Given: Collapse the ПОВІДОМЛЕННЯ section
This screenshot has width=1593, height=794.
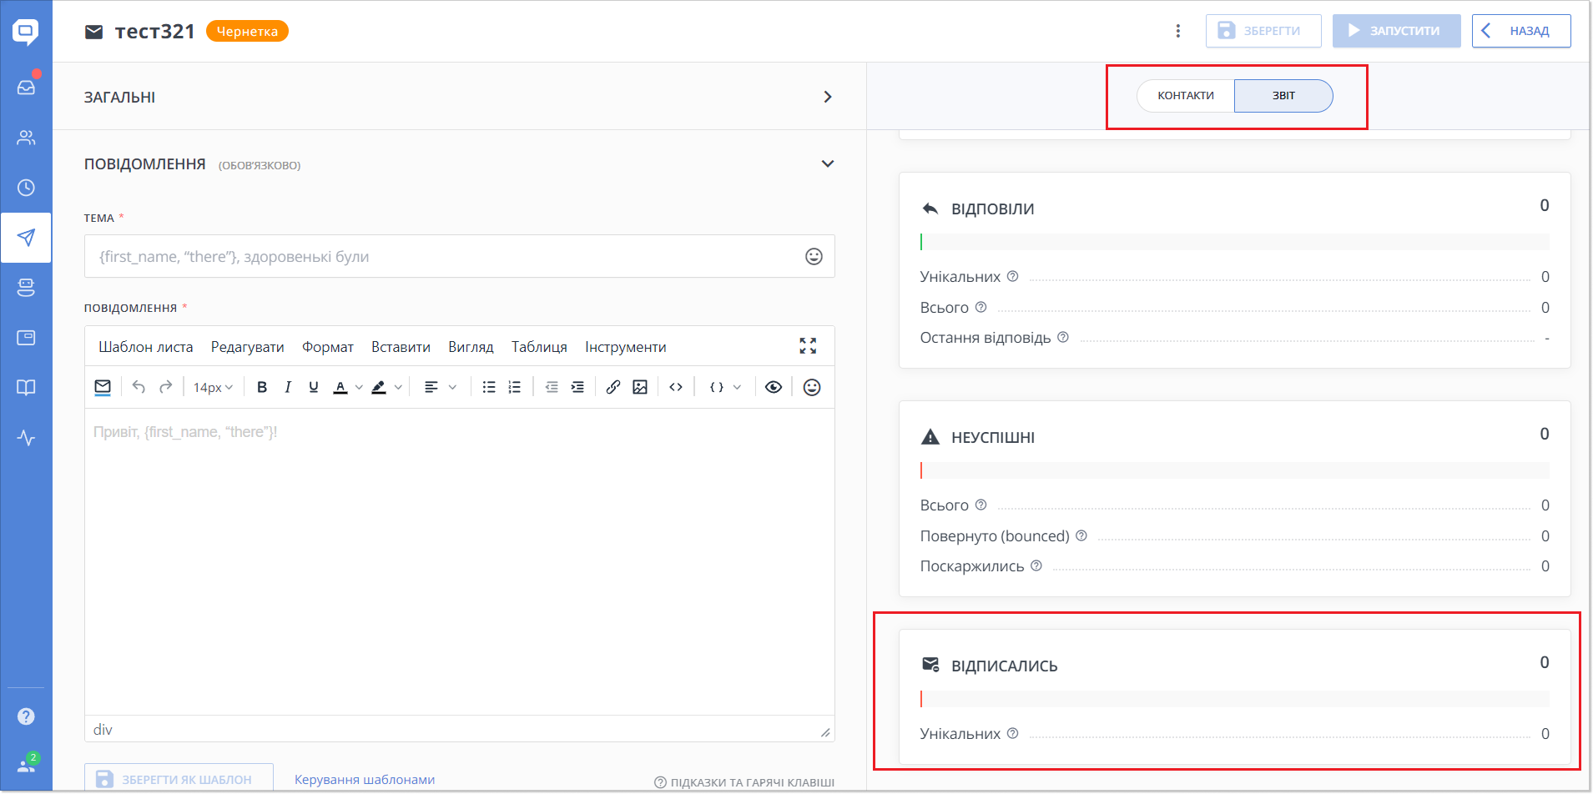Looking at the screenshot, I should (x=827, y=163).
